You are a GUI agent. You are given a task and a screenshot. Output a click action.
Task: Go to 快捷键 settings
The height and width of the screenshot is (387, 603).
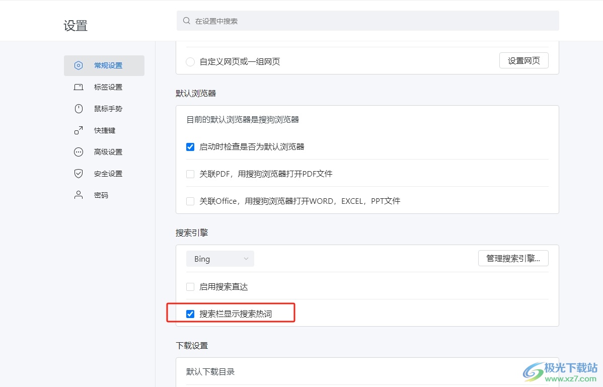point(104,130)
